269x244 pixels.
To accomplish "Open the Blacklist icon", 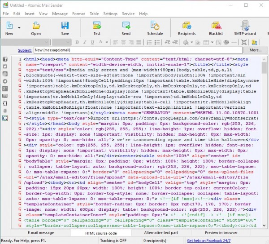I will pos(216,26).
